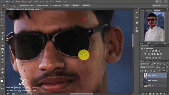Open the Normal blend mode dropdown
Viewport: 169px width, 95px height.
click(147, 67)
